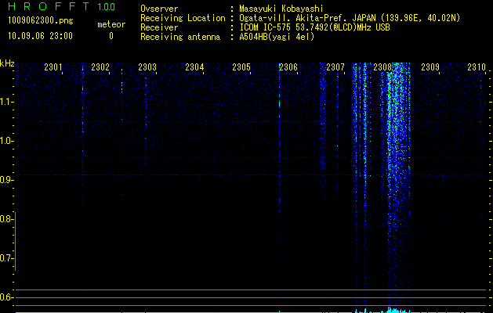493x313 pixels.
Task: Click the Receiving Location field label
Action: (183, 18)
